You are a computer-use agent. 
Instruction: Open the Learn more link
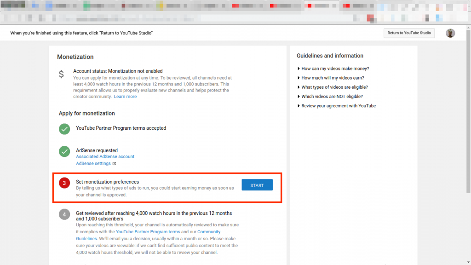pos(125,97)
